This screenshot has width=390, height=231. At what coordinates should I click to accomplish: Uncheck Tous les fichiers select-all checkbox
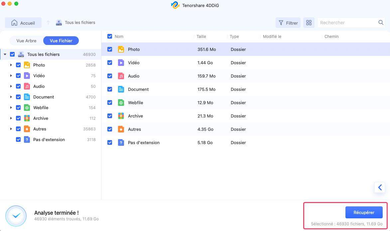pyautogui.click(x=12, y=54)
